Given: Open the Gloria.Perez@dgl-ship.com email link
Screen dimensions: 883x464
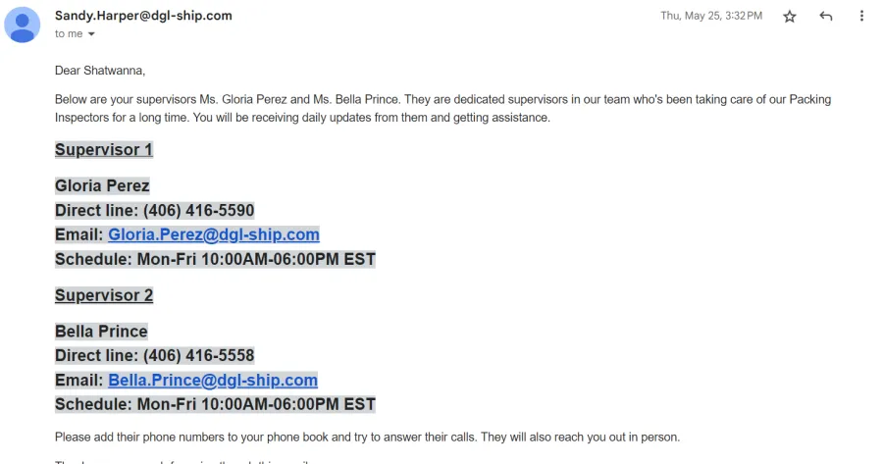Looking at the screenshot, I should [x=214, y=234].
